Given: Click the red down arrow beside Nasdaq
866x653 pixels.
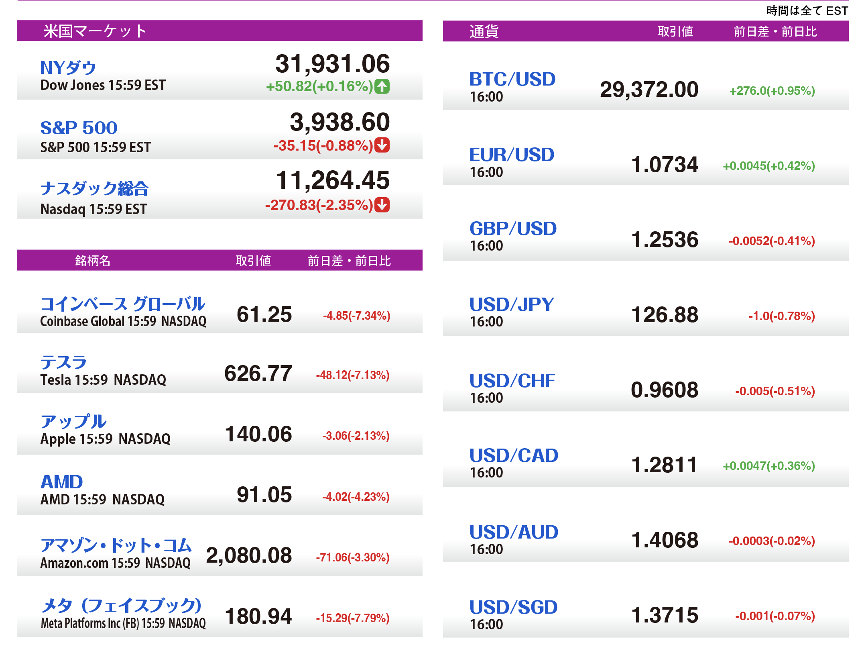Looking at the screenshot, I should 382,205.
